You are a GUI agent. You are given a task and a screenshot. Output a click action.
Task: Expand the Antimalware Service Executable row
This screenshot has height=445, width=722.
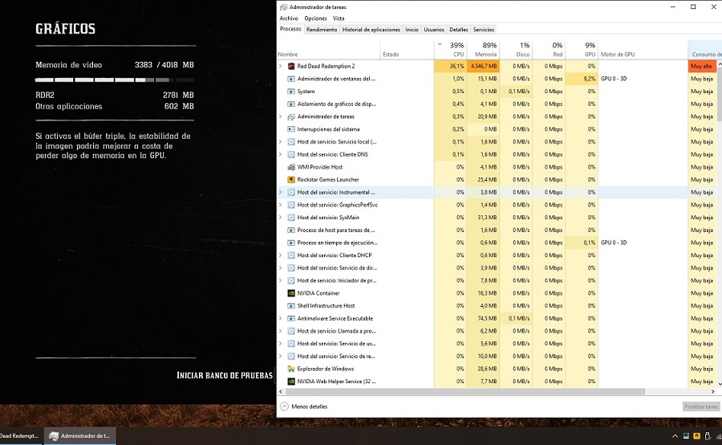click(281, 319)
